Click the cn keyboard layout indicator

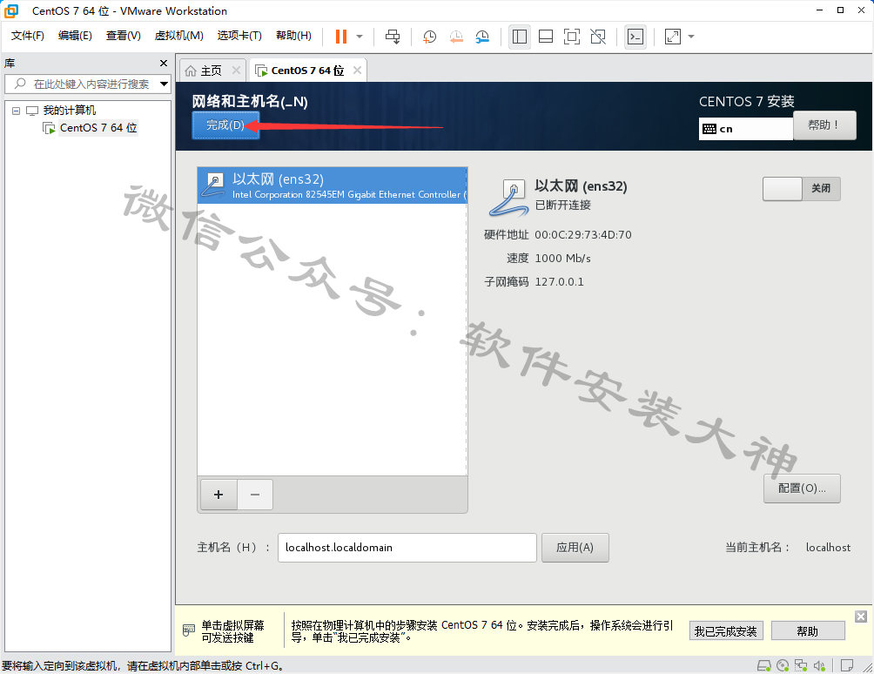tap(746, 129)
